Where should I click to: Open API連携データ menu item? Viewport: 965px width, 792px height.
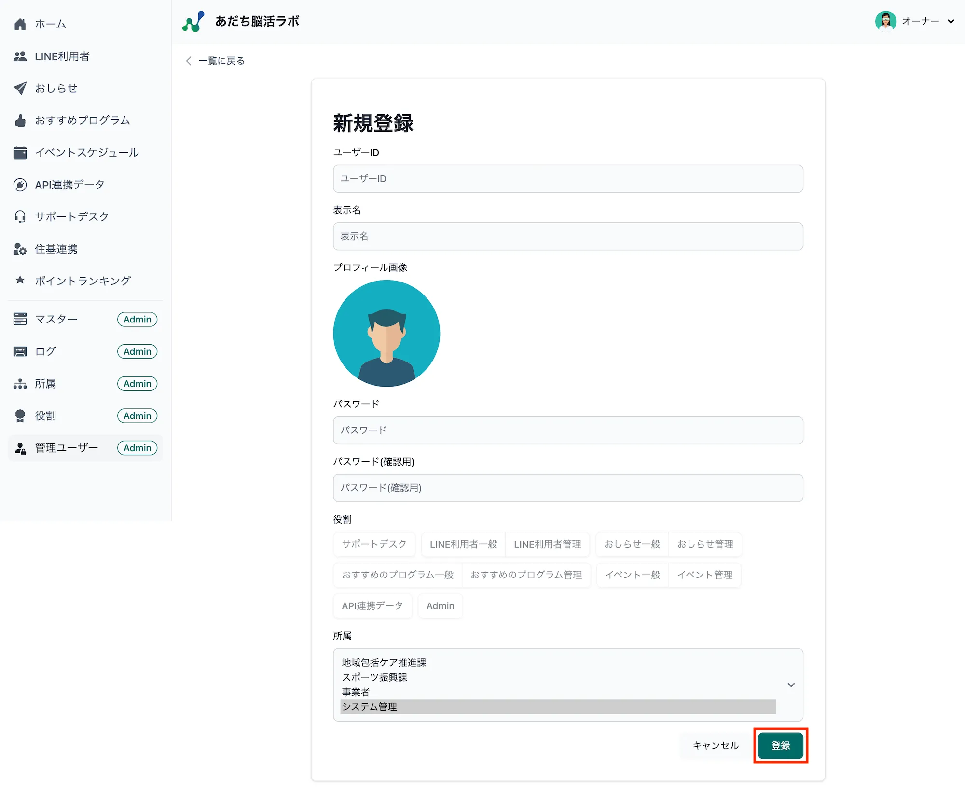pyautogui.click(x=85, y=185)
